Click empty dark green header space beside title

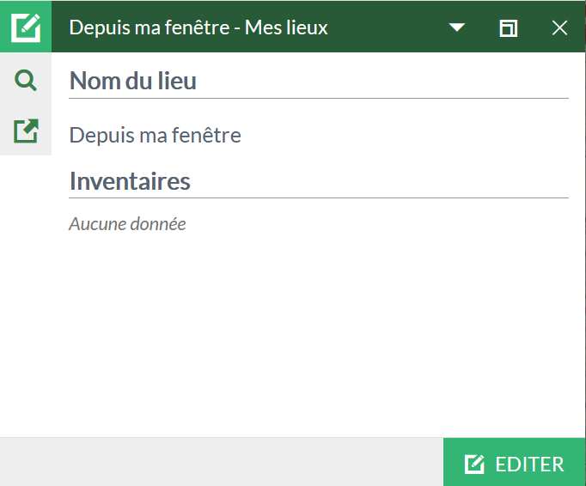387,27
